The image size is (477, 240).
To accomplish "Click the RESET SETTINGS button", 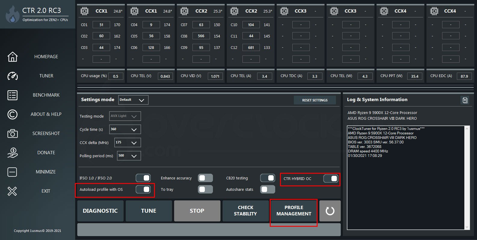I will click(315, 100).
